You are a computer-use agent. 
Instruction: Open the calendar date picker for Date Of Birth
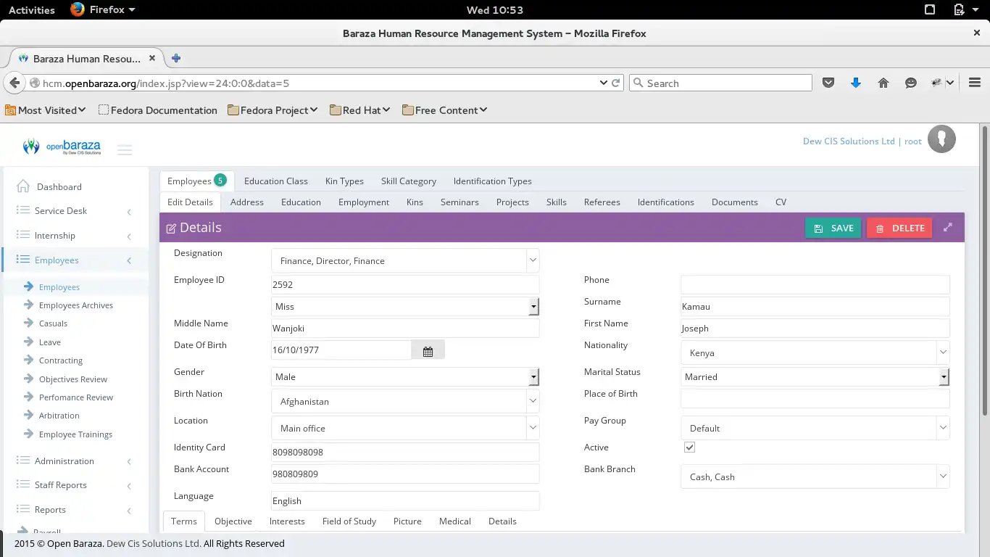[428, 350]
